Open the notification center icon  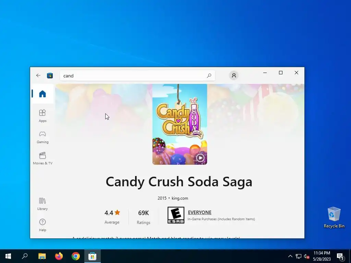[340, 256]
